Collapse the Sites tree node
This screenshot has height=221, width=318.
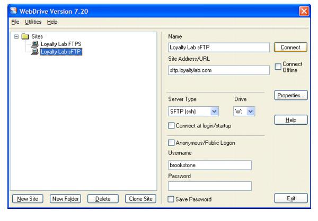[x=16, y=36]
